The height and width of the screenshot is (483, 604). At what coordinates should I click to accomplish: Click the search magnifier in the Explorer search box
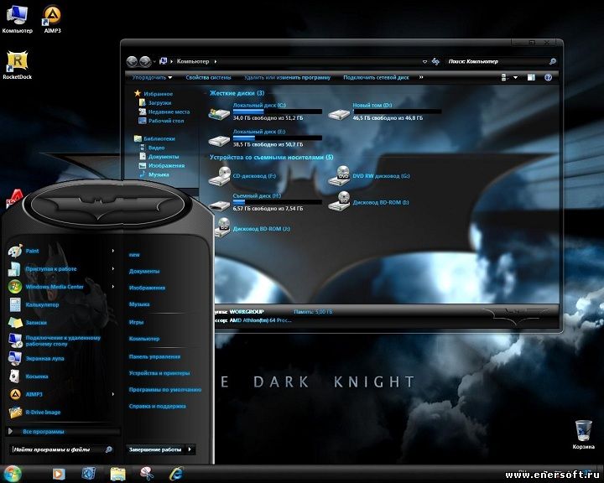(x=552, y=61)
